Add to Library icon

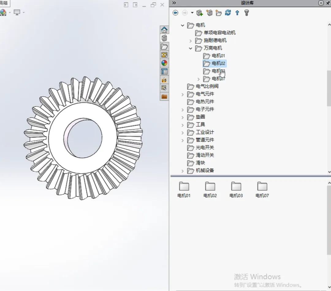tap(200, 13)
